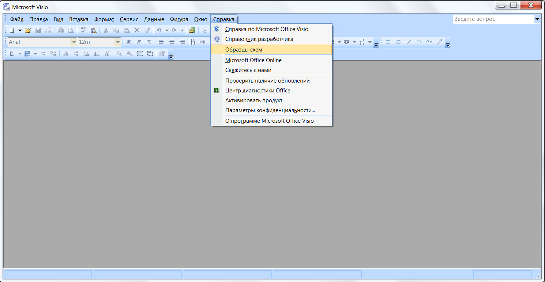This screenshot has height=282, width=545.
Task: Open the 12пт font size dropdown
Action: tap(118, 42)
